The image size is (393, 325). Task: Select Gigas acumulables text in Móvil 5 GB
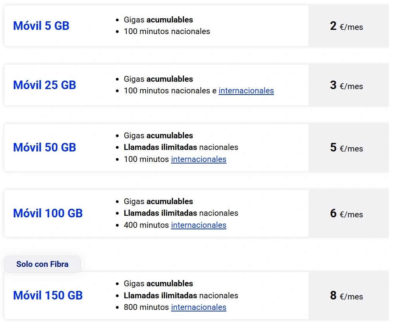coord(158,20)
